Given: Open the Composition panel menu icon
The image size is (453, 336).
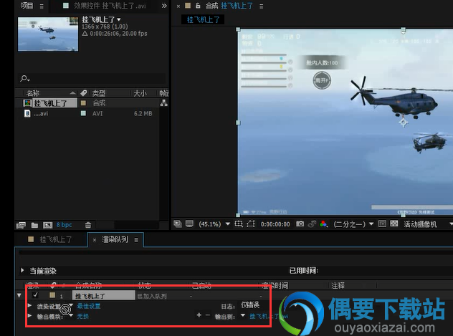Looking at the screenshot, I should [261, 6].
